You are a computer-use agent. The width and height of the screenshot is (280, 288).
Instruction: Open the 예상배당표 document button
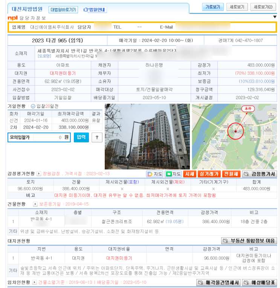point(259,282)
